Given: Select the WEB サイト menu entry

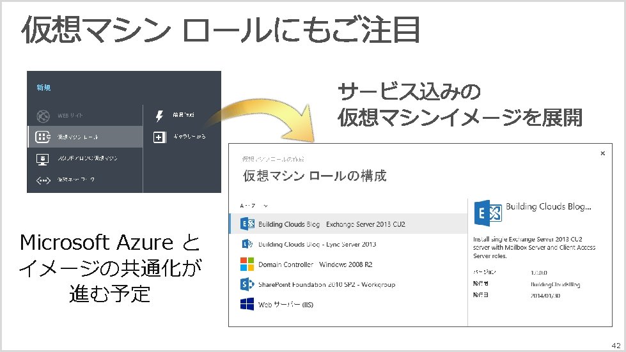Looking at the screenshot, I should [85, 116].
